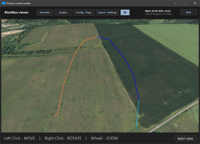Click the overall frequency readout
Viewport: 200px width, 144px height.
pos(158,14)
